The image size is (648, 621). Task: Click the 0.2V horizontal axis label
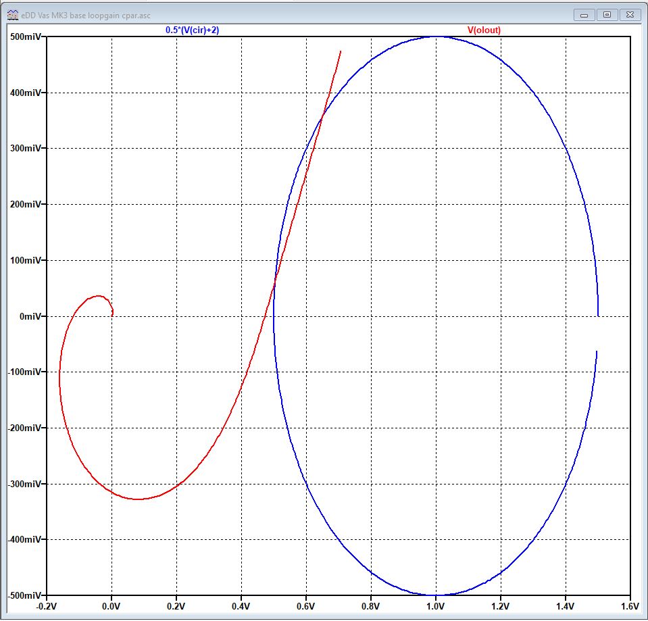(x=176, y=606)
